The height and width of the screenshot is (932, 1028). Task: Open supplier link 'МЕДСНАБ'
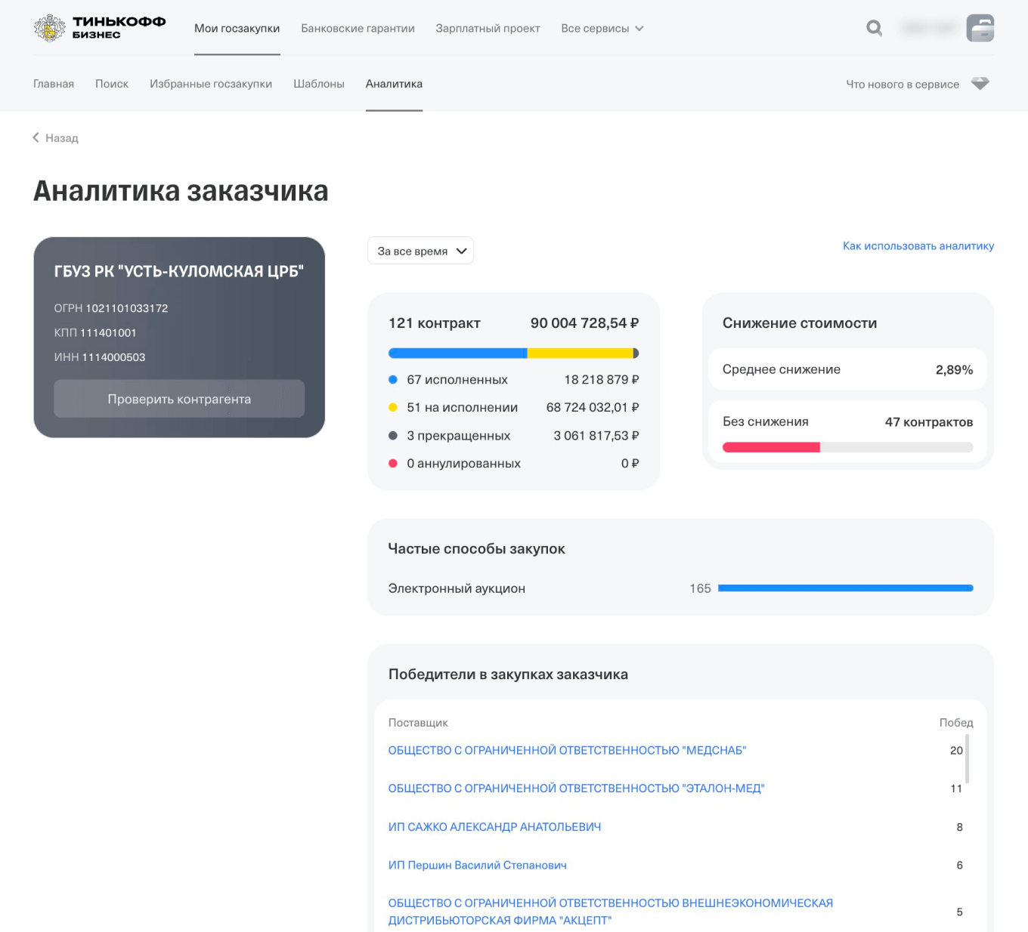click(567, 750)
